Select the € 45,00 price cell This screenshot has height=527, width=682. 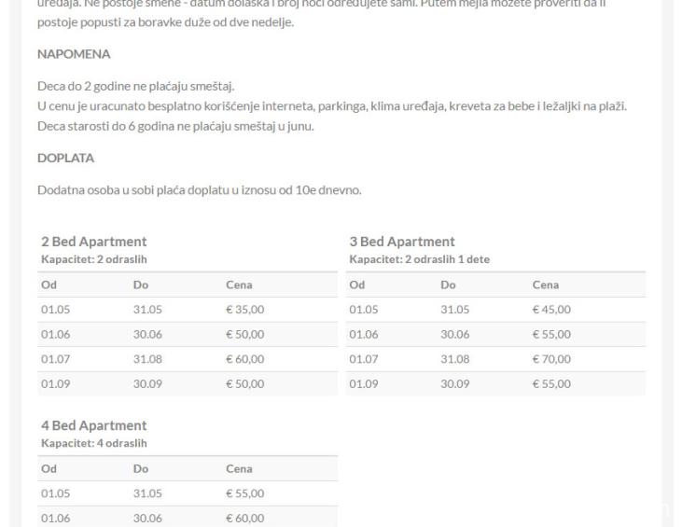(x=551, y=310)
